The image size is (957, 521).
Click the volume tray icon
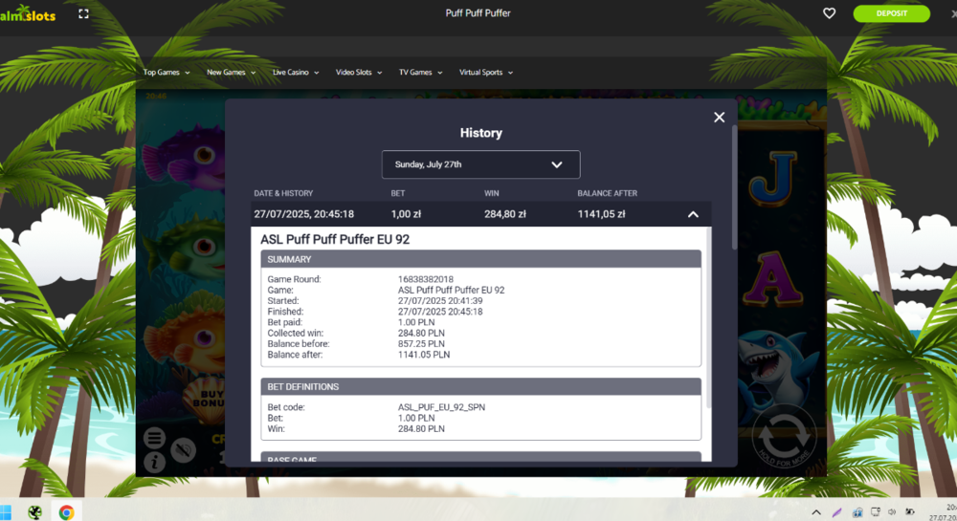pyautogui.click(x=892, y=512)
